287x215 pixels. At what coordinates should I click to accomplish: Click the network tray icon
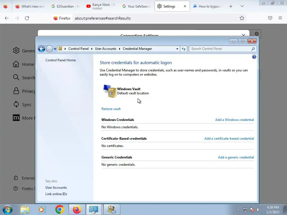(245, 210)
